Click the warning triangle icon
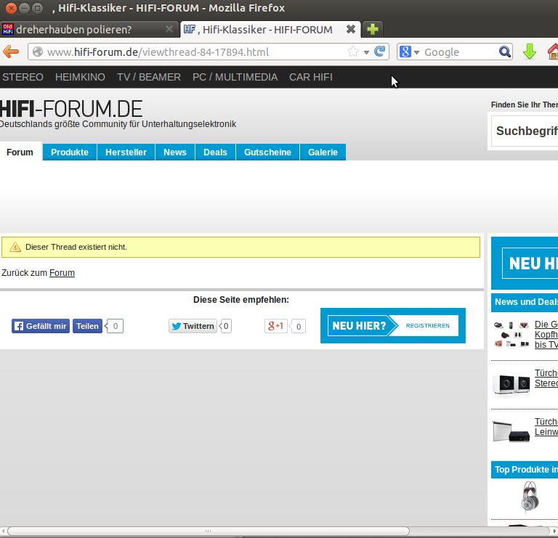The height and width of the screenshot is (538, 558). pos(15,247)
